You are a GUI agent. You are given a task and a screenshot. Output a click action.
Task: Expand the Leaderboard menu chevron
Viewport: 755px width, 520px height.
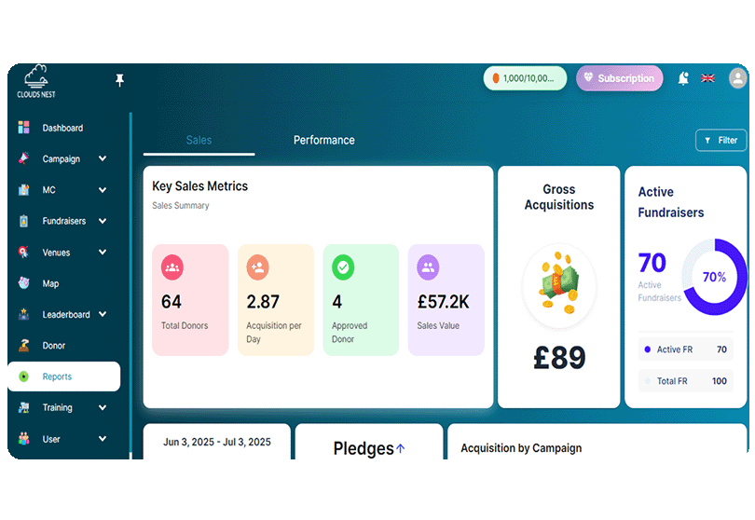(x=103, y=314)
